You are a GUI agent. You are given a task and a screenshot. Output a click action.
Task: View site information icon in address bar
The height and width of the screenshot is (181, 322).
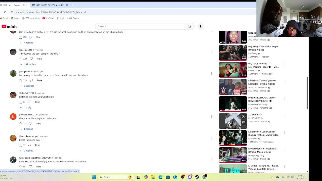(x=12, y=12)
